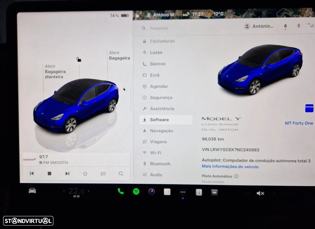Search media with the magnifier icon
The image size is (315, 229).
point(121,174)
